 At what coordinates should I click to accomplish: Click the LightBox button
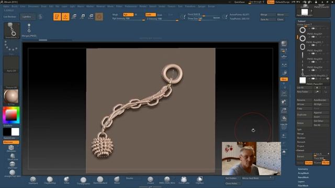coord(28,17)
